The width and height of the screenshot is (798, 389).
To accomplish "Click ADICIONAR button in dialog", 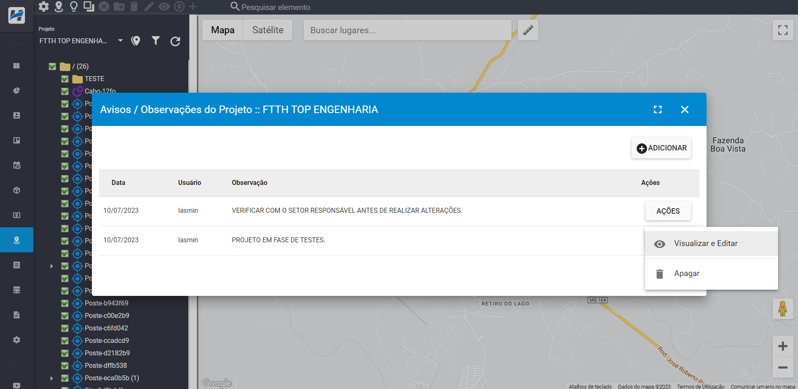I will 661,148.
